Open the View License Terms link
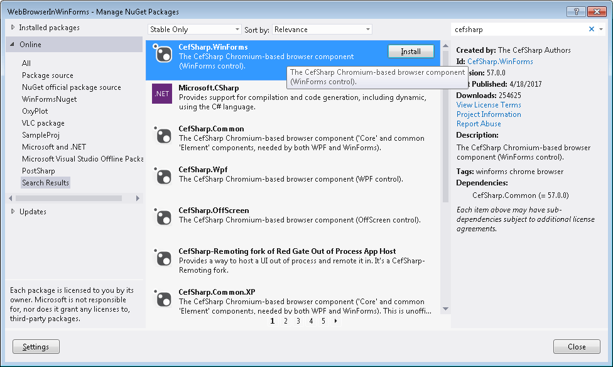 coord(489,105)
